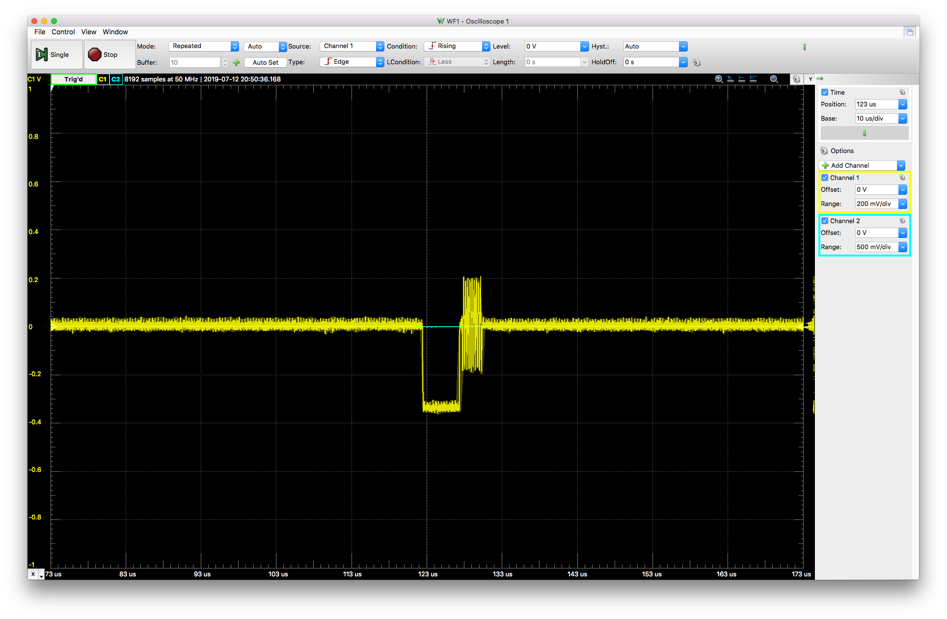This screenshot has height=619, width=947.
Task: Open the Time Base 10 us/div dropdown
Action: click(902, 118)
